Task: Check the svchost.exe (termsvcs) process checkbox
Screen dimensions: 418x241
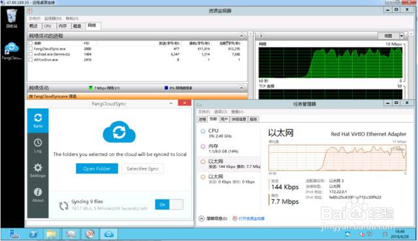Action: coord(31,54)
